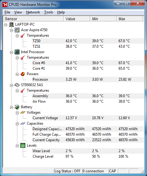Open the View menu
This screenshot has width=147, height=176.
(x=18, y=12)
